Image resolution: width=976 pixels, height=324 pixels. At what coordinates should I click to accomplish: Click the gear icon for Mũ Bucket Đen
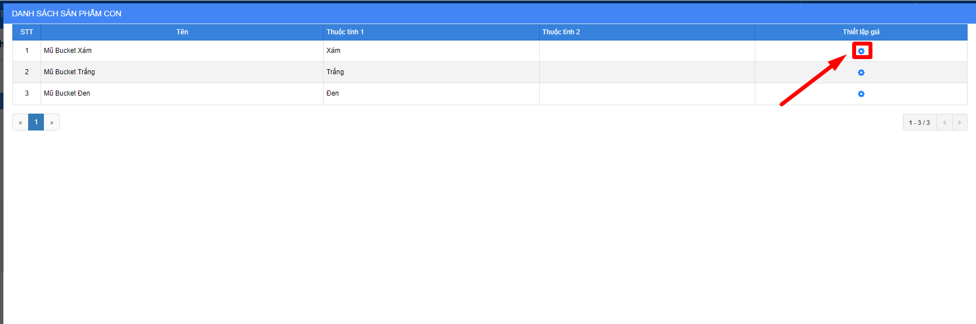tap(861, 94)
